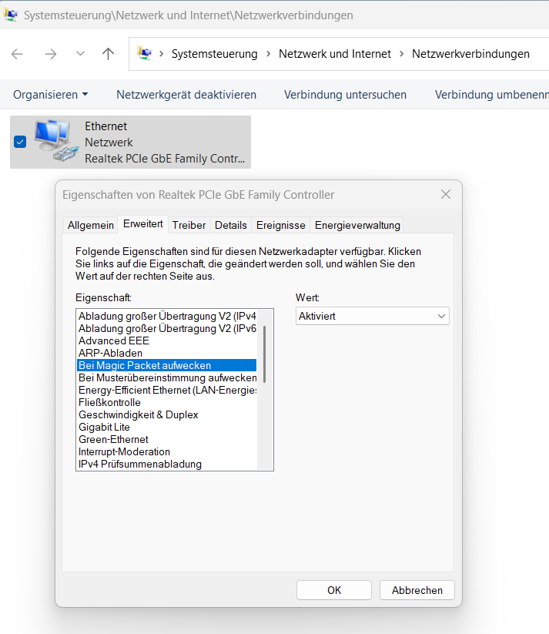
Task: Click the Eigenschaft list scrollbar thumb
Action: (264, 354)
